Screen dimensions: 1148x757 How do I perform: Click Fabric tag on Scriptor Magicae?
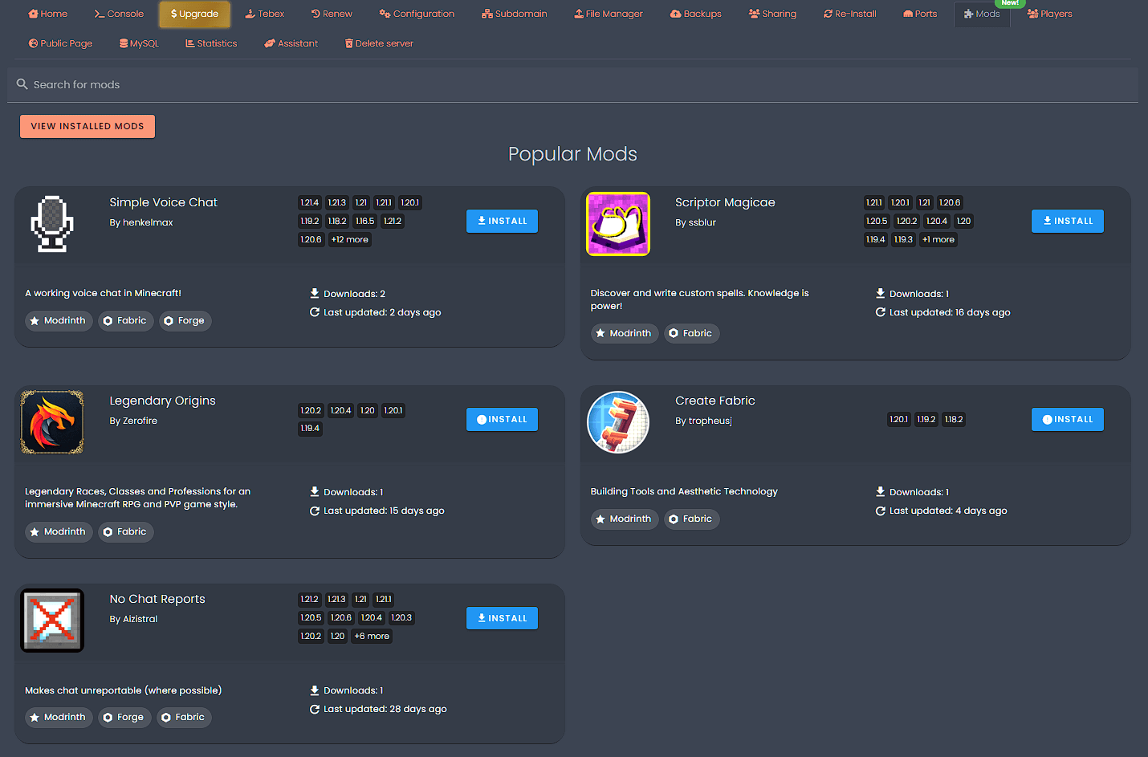click(x=691, y=333)
